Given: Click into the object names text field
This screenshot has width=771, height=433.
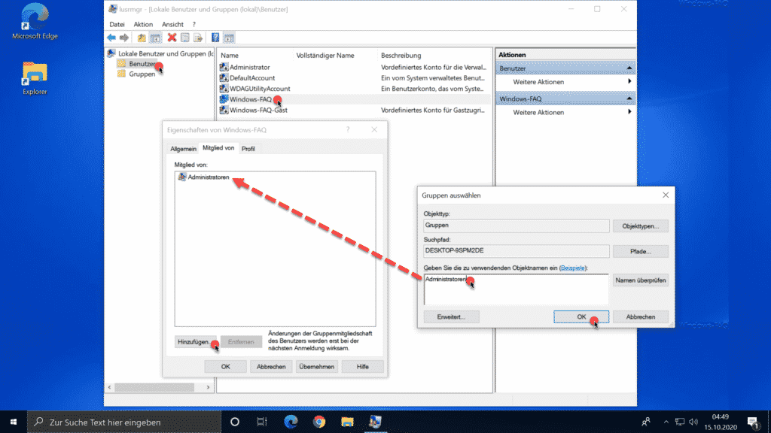Looking at the screenshot, I should (x=516, y=289).
